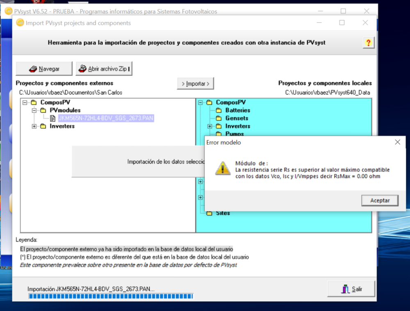
Task: Expand the external Inverters folder node
Action: click(x=34, y=126)
